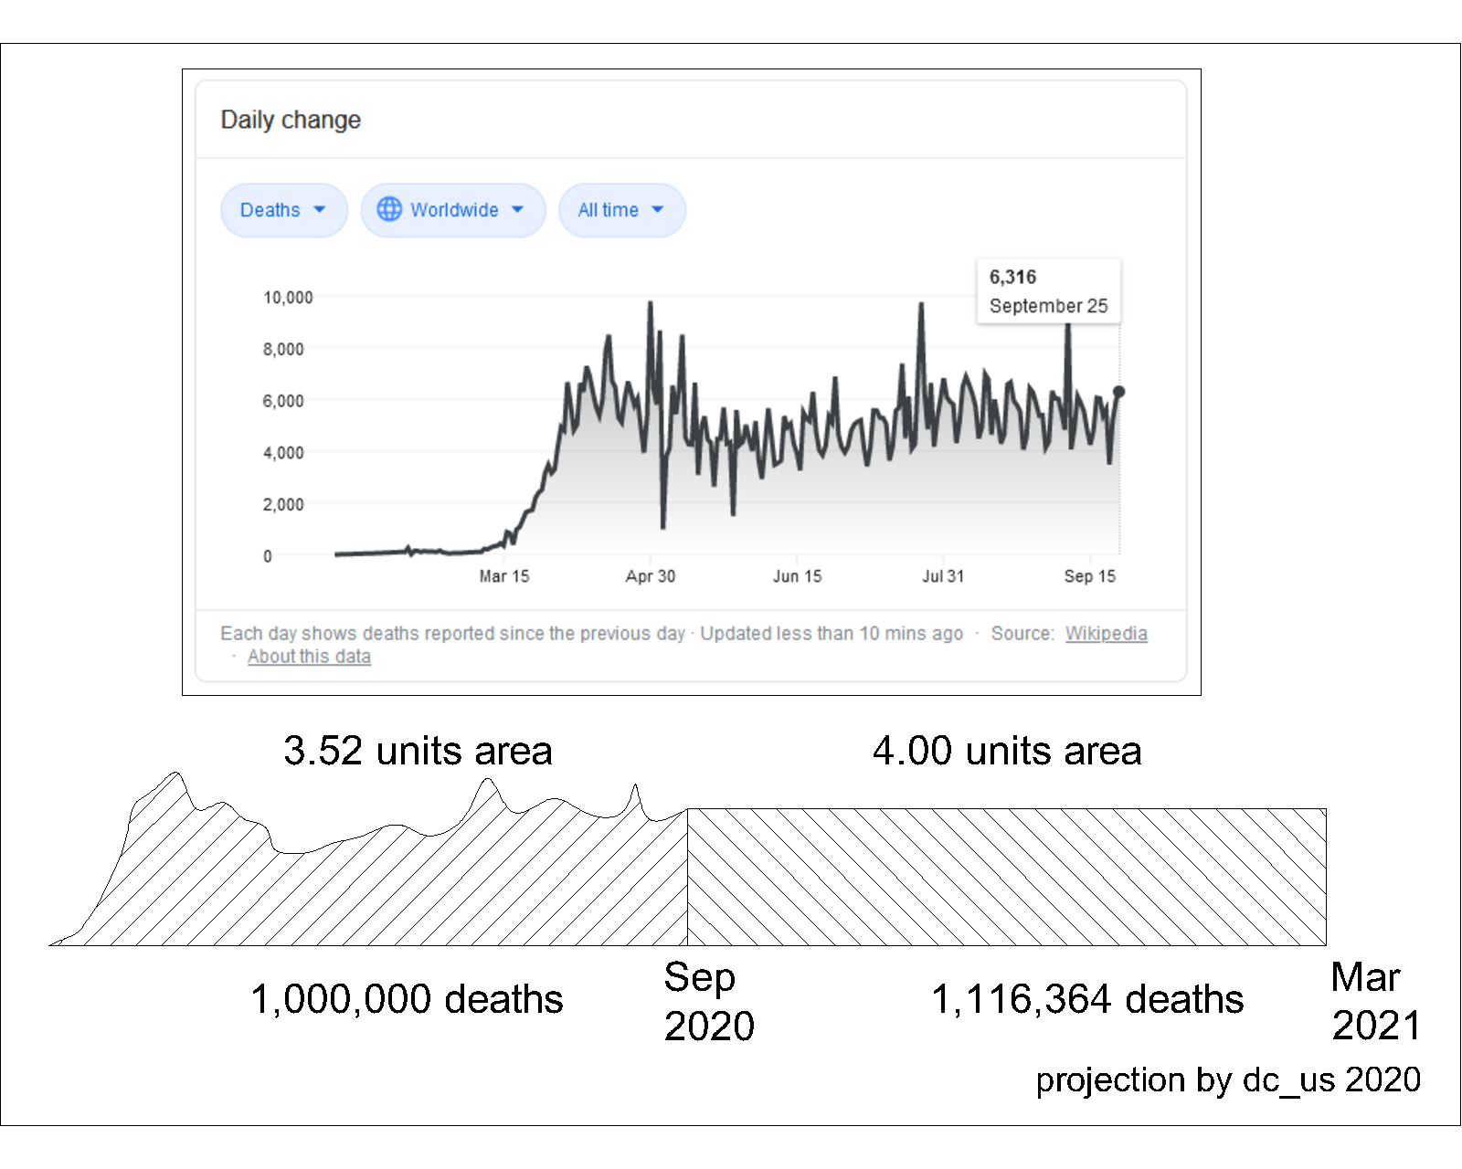Viewport: 1462px width, 1169px height.
Task: Click the globe icon in the Worldwide chip
Action: point(389,209)
